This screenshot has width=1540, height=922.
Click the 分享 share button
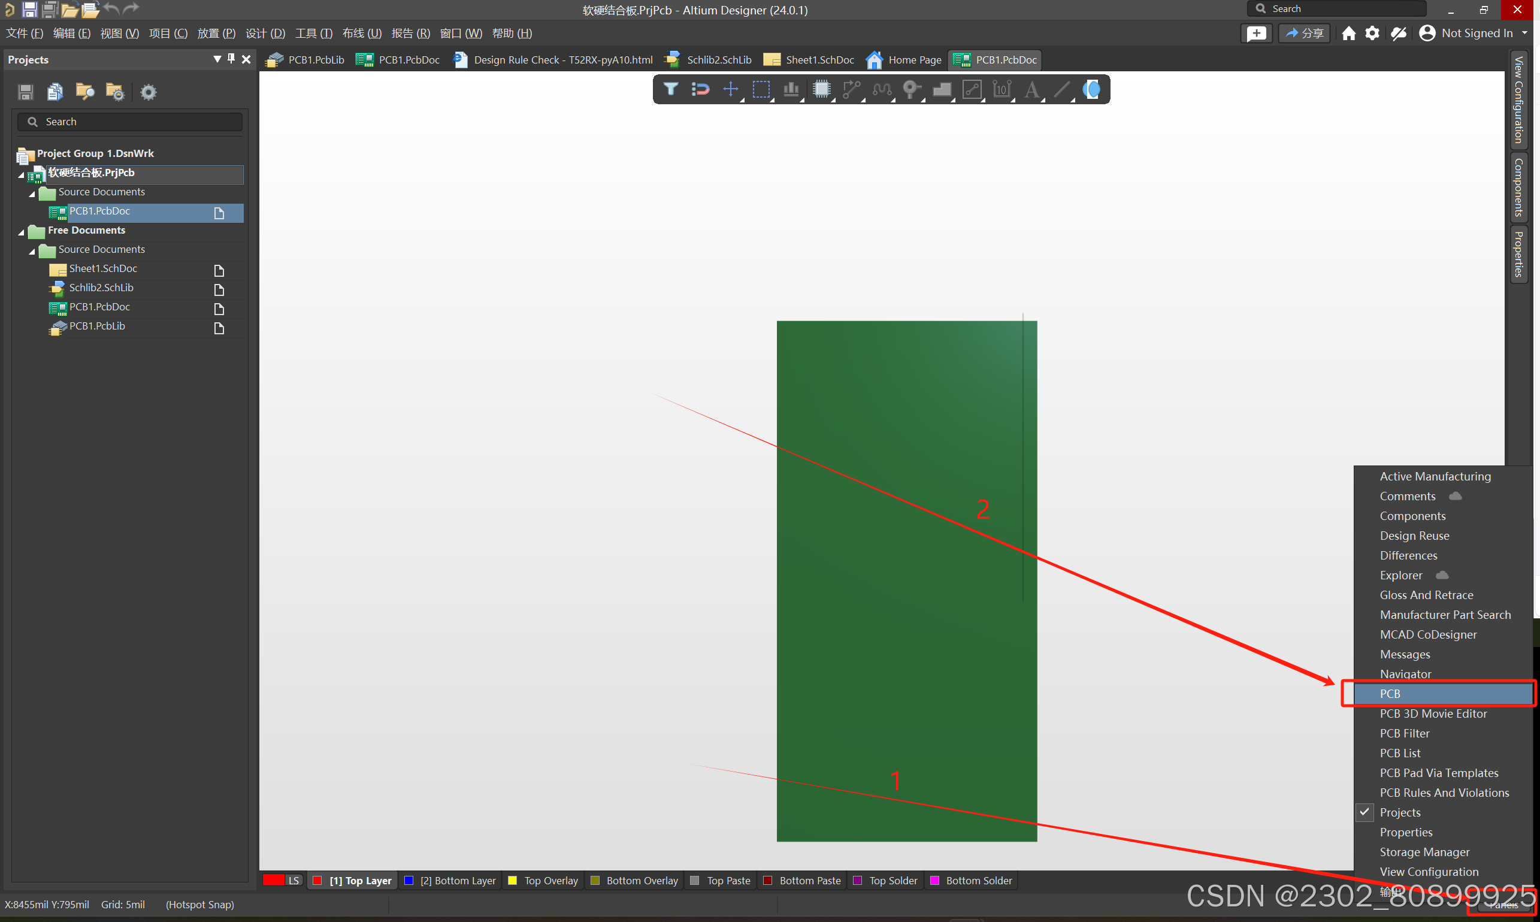pos(1303,34)
